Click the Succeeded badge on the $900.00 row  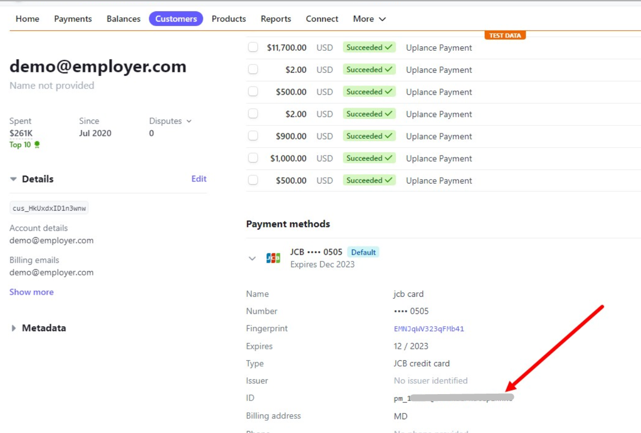click(370, 136)
